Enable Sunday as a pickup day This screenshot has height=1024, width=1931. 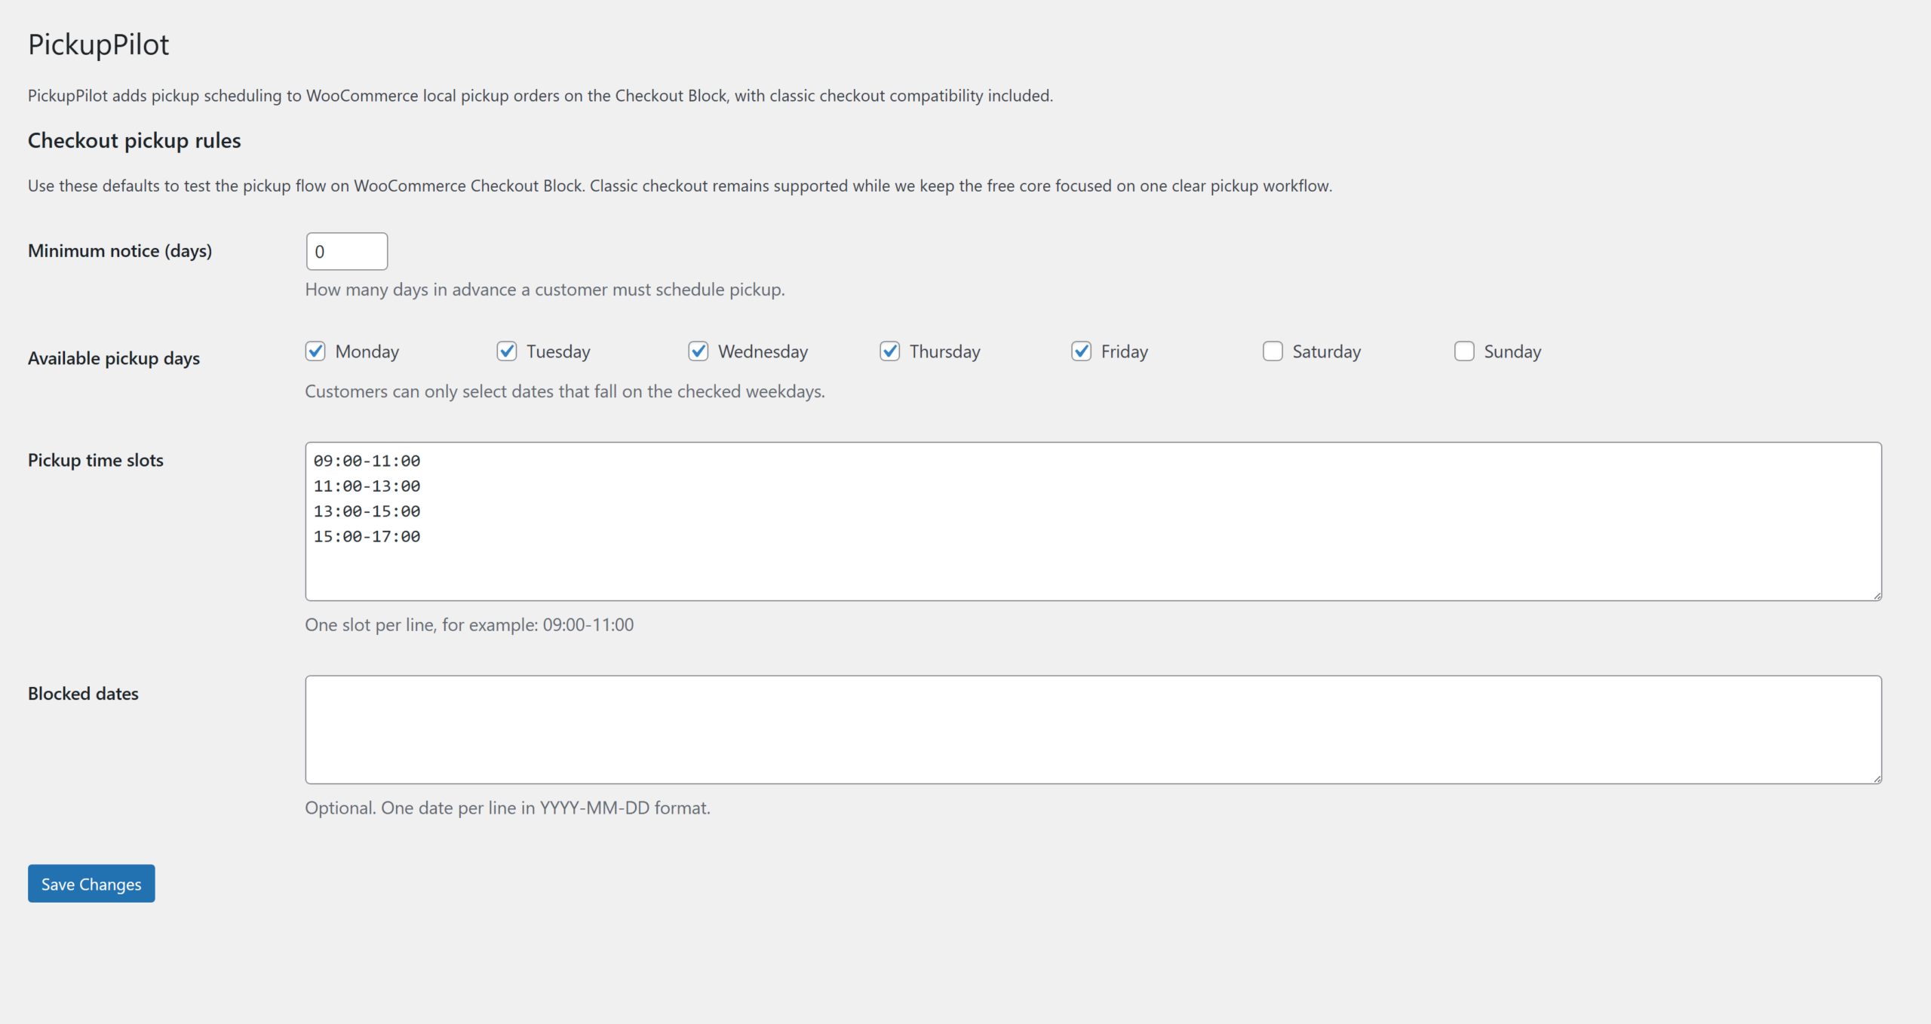point(1465,351)
